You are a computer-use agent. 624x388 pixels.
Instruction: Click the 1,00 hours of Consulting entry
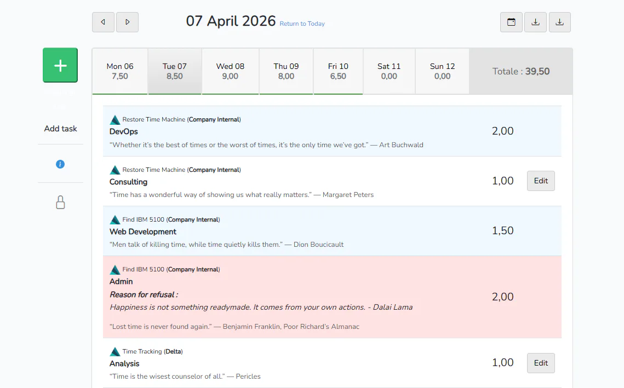click(502, 181)
